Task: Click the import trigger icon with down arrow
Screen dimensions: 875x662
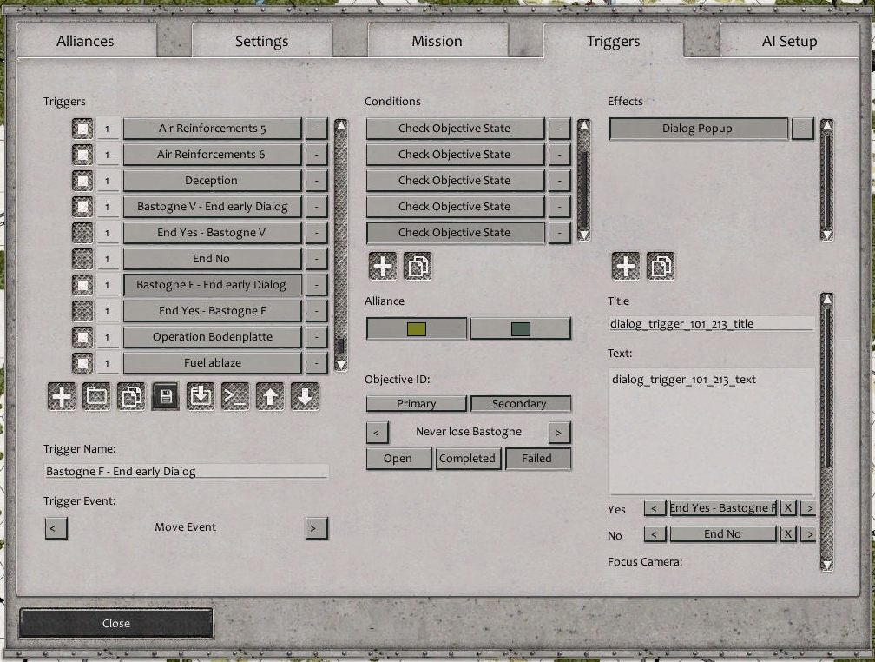Action: (x=198, y=396)
